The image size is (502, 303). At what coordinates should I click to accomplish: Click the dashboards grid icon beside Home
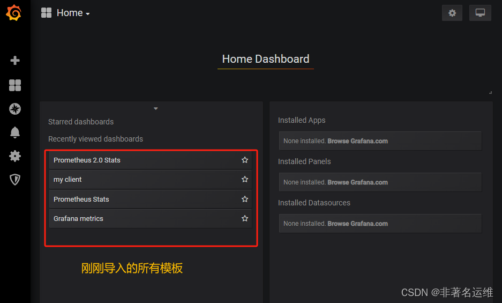pyautogui.click(x=47, y=13)
